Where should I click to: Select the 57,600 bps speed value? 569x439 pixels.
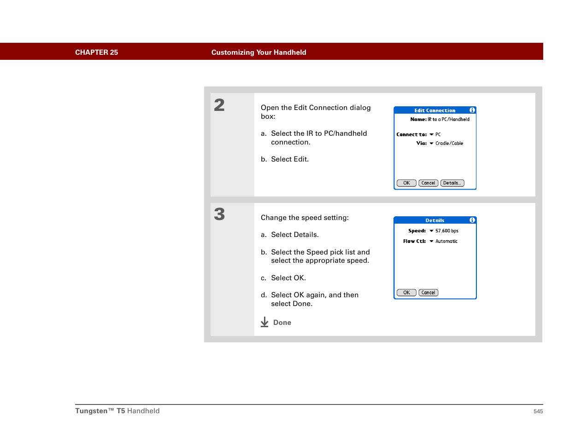(447, 231)
